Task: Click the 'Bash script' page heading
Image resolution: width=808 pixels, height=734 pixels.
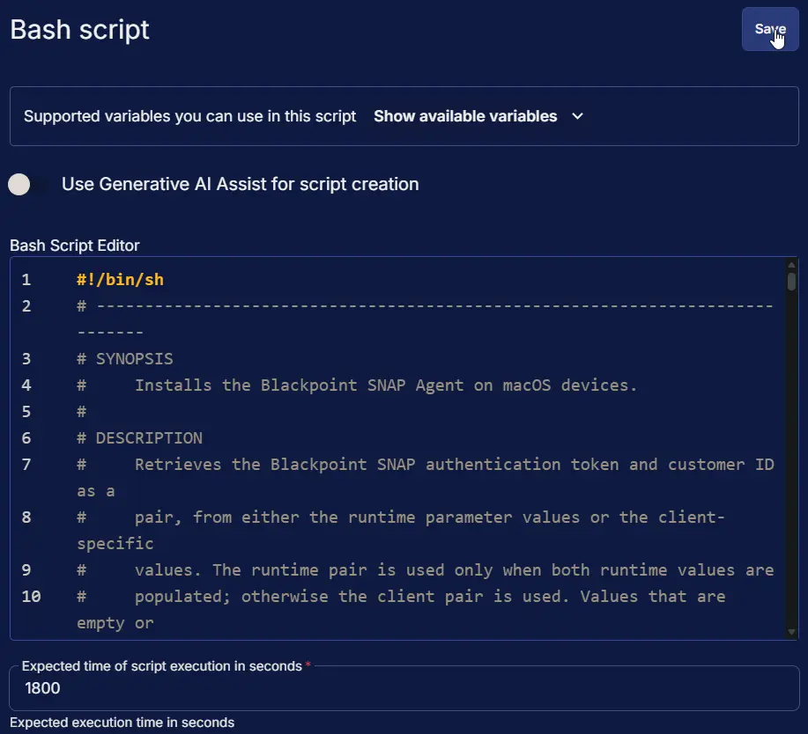Action: pos(80,29)
